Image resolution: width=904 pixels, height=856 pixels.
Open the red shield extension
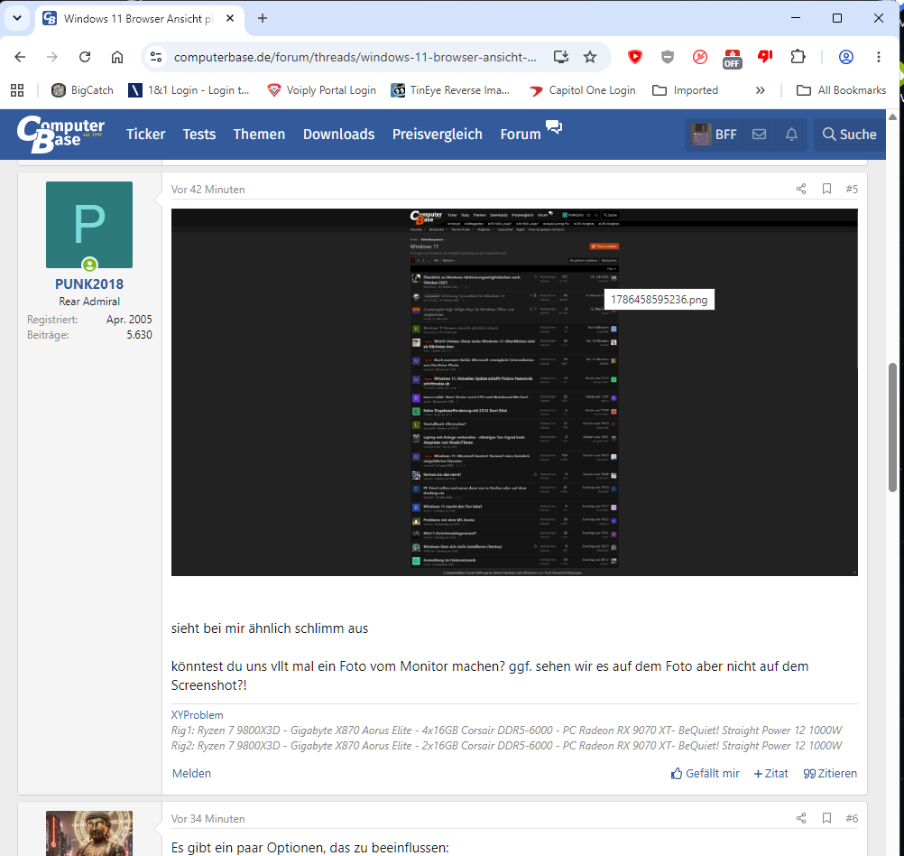coord(635,57)
